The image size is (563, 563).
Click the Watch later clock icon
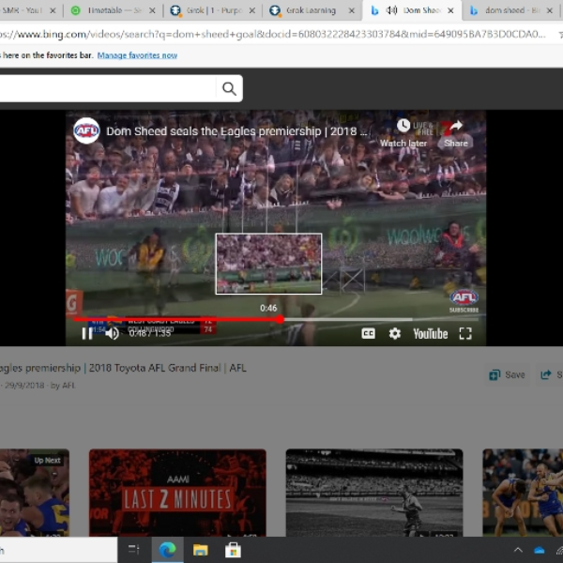(403, 126)
